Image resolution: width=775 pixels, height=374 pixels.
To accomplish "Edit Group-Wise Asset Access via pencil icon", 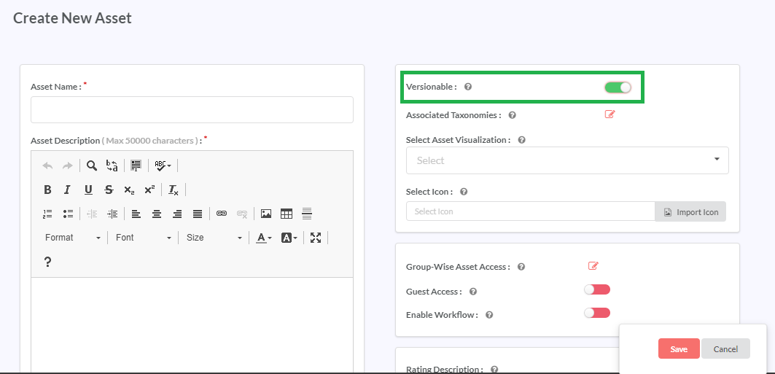I will pyautogui.click(x=593, y=266).
